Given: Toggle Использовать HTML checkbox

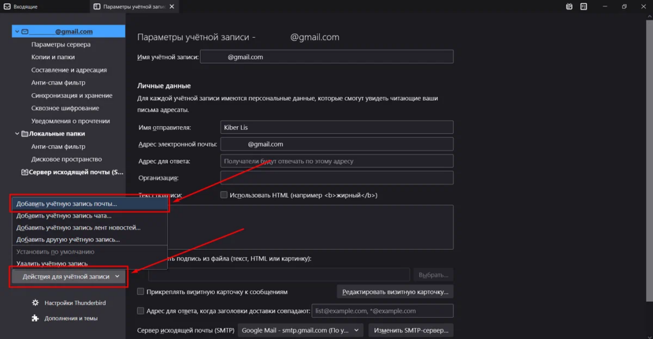Looking at the screenshot, I should (x=224, y=194).
